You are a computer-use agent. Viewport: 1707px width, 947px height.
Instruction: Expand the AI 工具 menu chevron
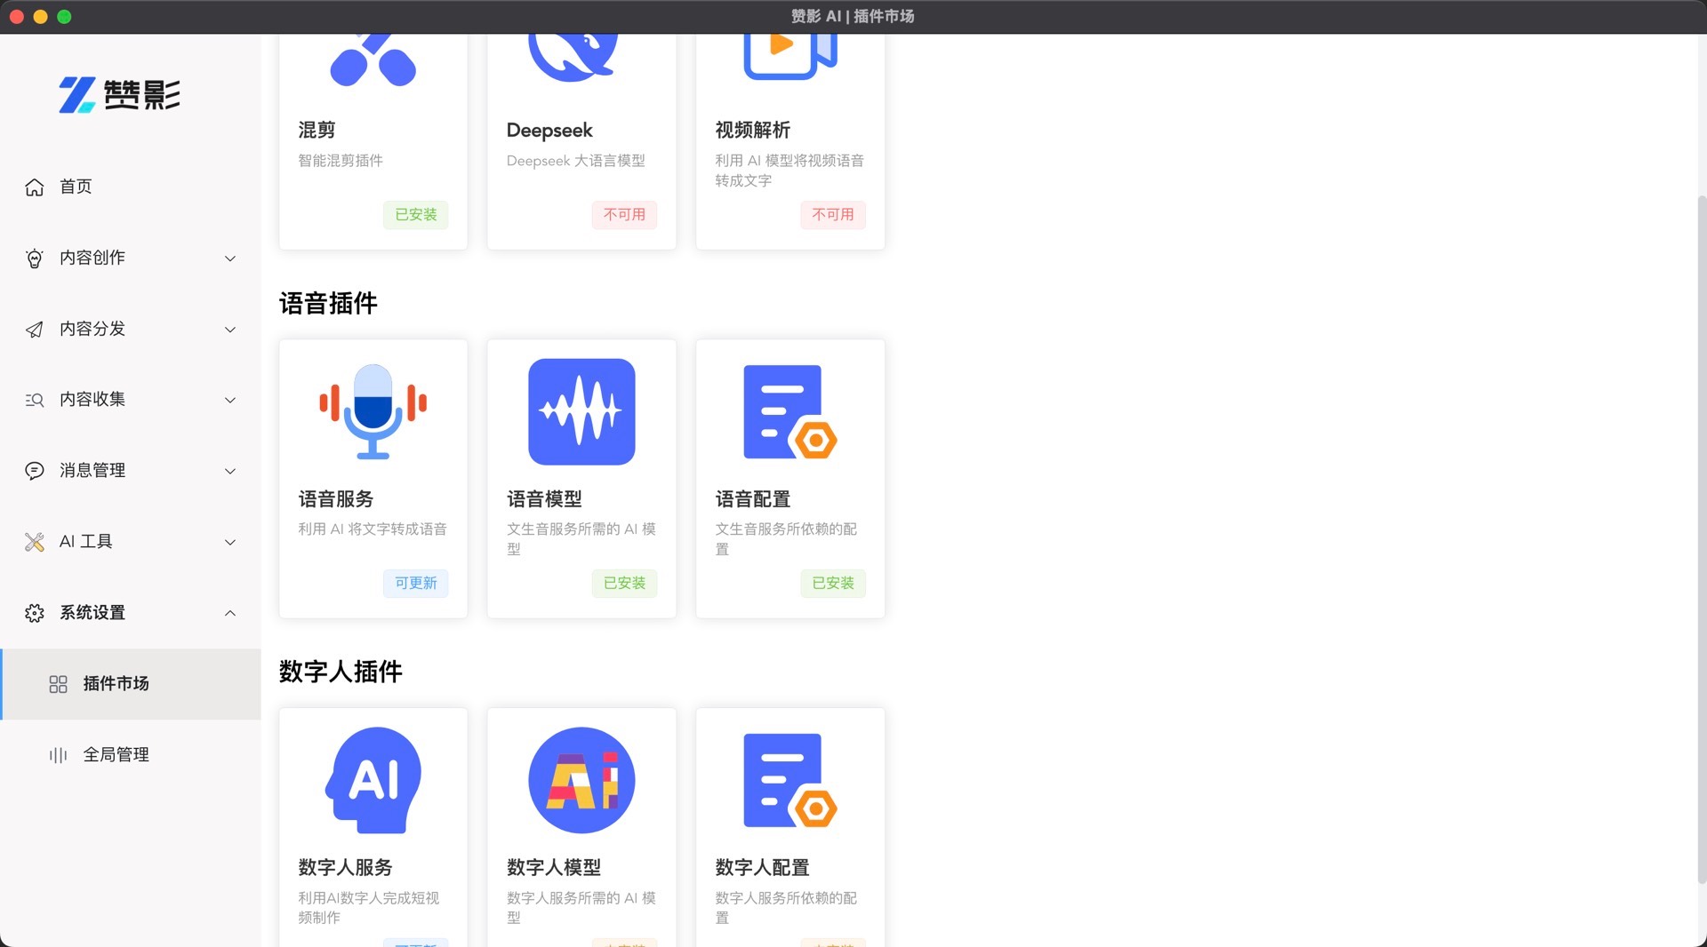pos(230,542)
